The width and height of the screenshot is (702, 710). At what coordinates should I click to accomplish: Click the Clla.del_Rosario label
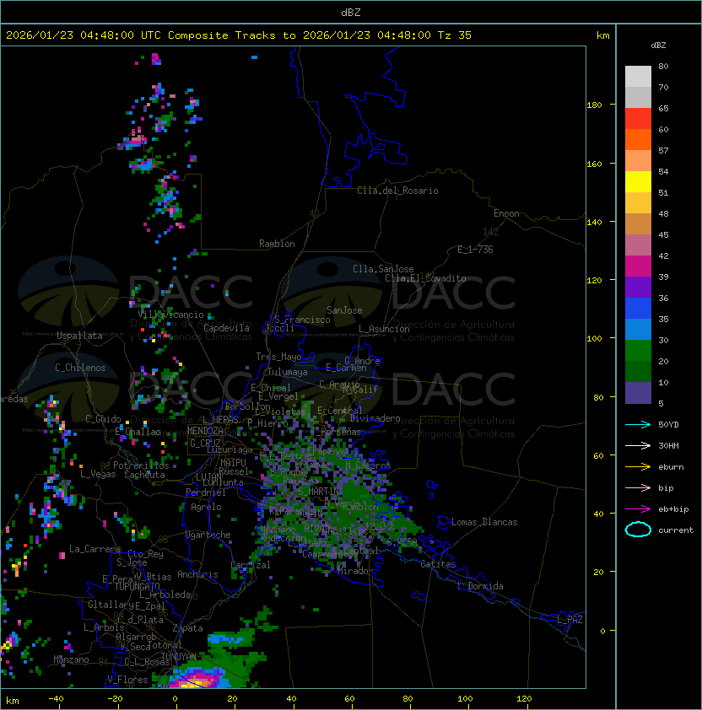[x=397, y=191]
